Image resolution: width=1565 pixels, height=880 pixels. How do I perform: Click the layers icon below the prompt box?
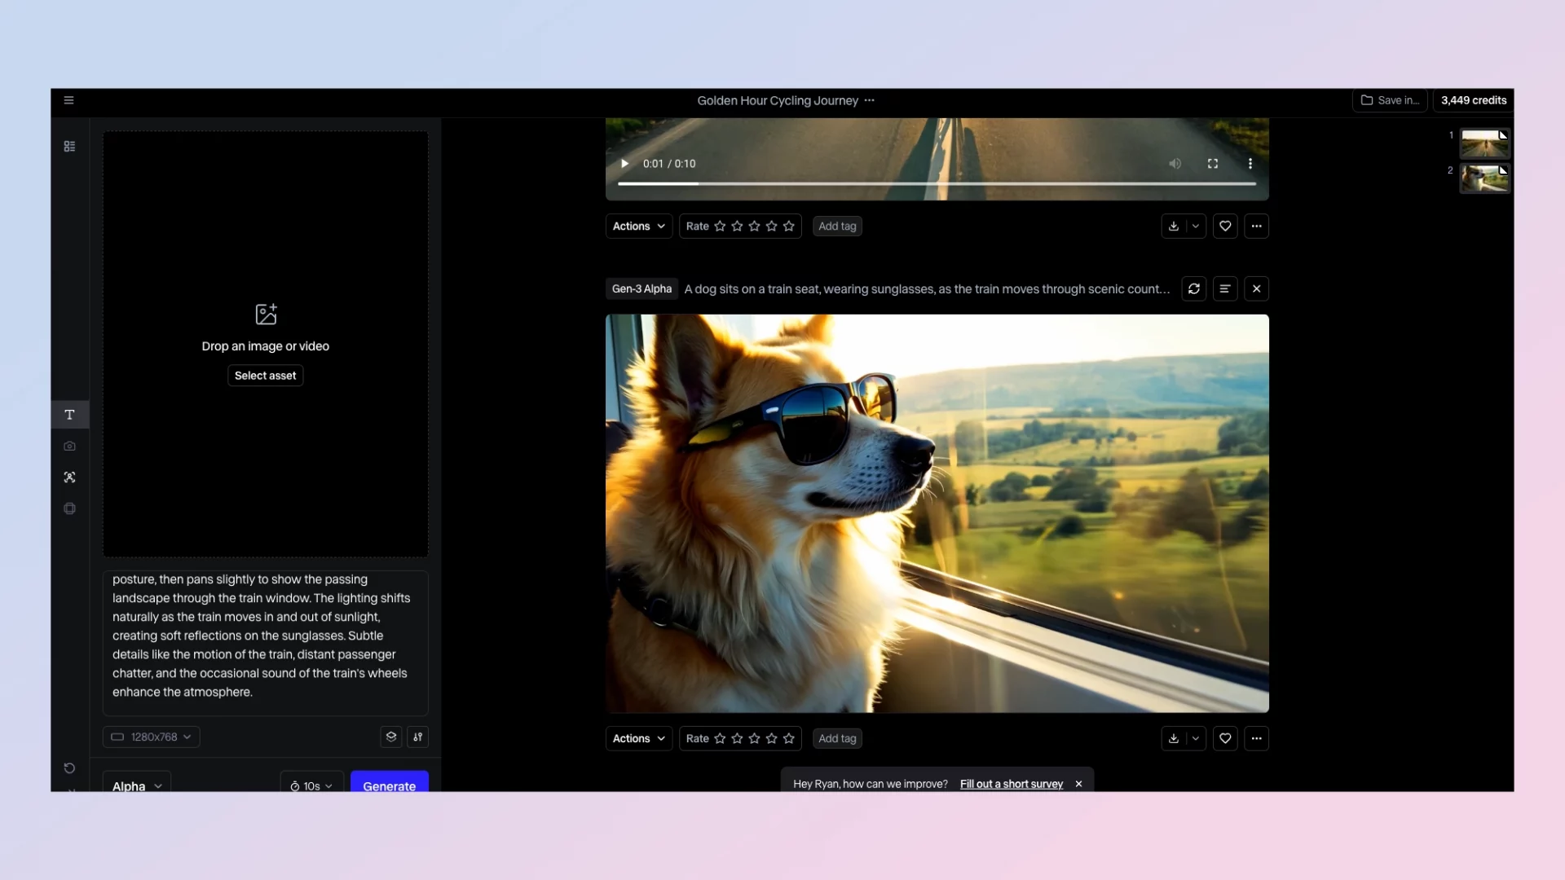click(x=391, y=737)
